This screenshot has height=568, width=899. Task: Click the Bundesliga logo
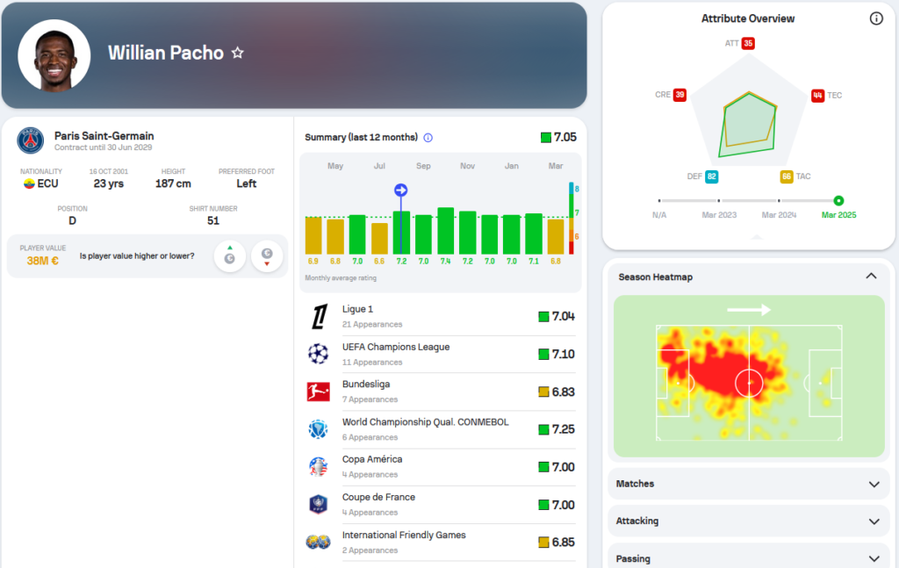tap(318, 392)
